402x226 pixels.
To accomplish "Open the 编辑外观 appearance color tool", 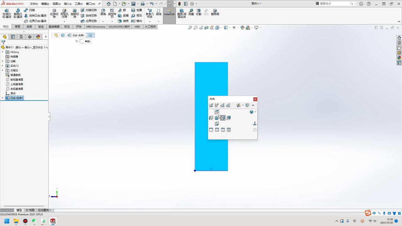I will click(x=242, y=28).
